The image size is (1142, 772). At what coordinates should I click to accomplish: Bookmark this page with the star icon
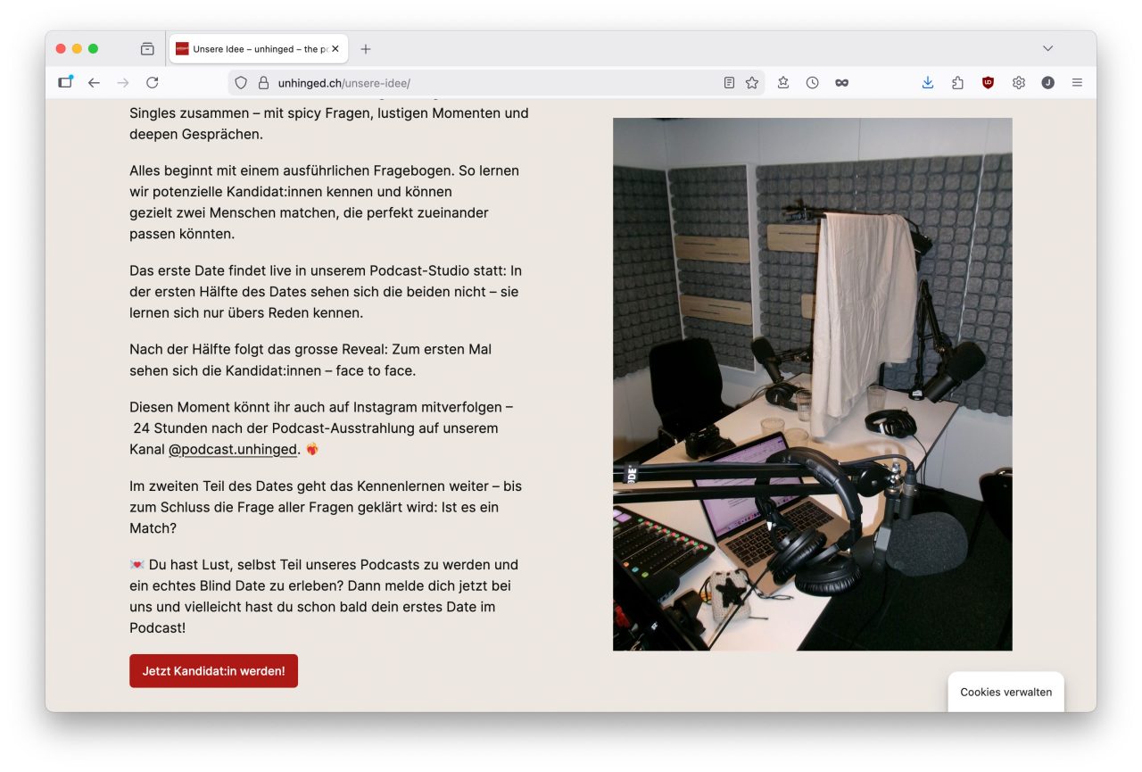click(752, 83)
